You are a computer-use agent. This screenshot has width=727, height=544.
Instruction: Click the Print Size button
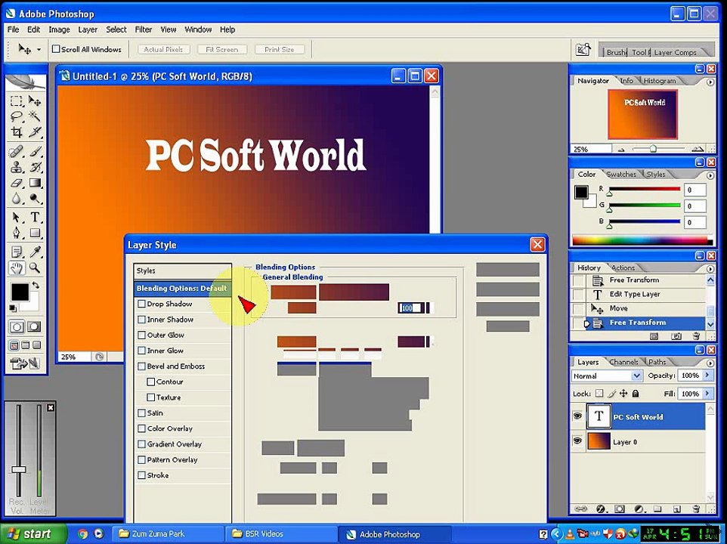click(279, 50)
